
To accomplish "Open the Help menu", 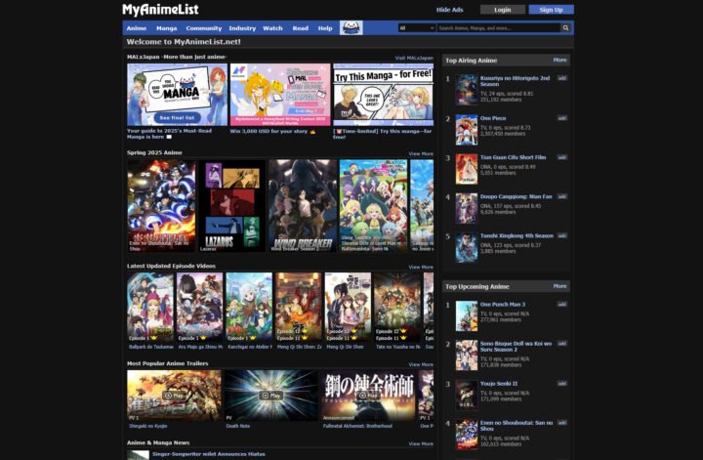I will click(325, 27).
